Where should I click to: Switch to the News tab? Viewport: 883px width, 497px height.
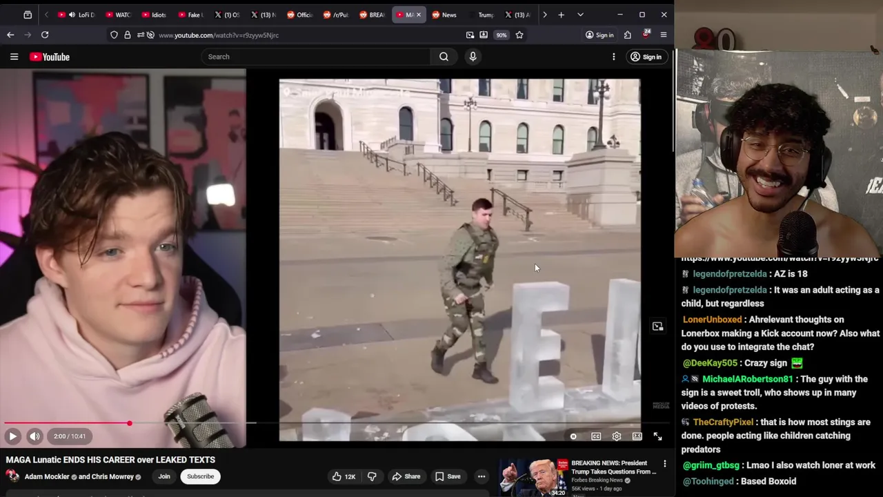click(445, 14)
